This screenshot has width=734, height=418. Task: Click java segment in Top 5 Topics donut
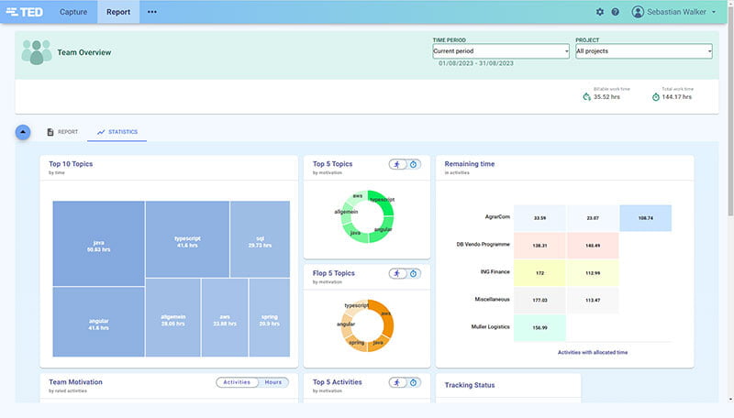click(358, 234)
